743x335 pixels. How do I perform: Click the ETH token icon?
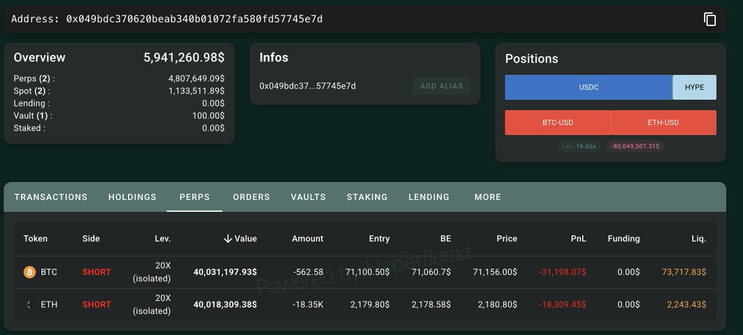click(29, 305)
